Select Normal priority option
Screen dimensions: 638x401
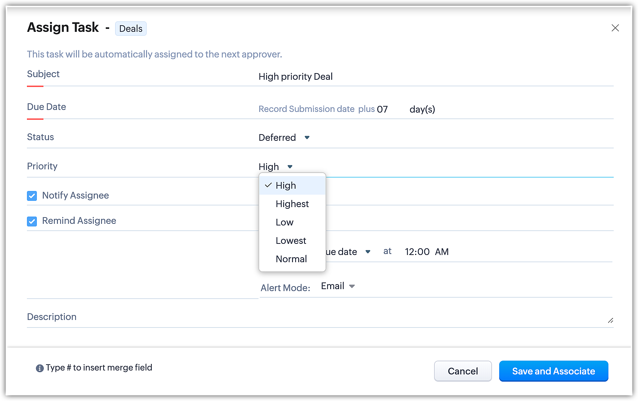pos(291,259)
